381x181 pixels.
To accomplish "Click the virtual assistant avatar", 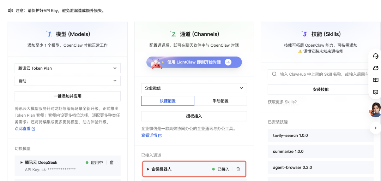I will pos(375,110).
